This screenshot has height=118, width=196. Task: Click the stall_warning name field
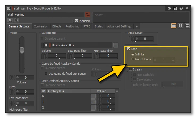pyautogui.click(x=45, y=15)
